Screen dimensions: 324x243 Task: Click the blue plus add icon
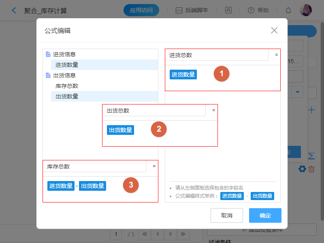(x=311, y=110)
